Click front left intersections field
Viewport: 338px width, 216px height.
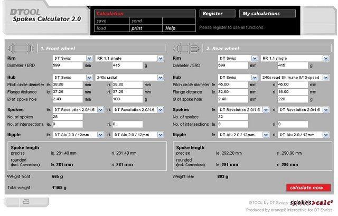click(68, 125)
